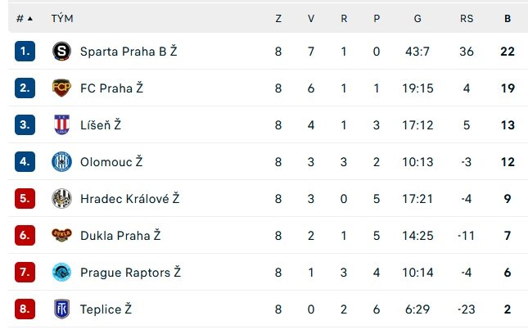Click the red rank 8 badge
Image resolution: width=528 pixels, height=334 pixels.
(x=25, y=309)
